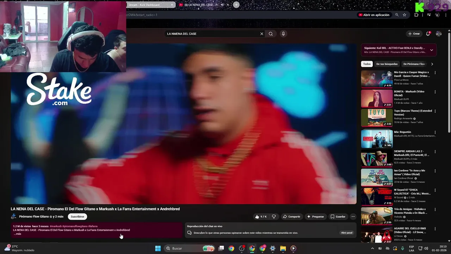Open W Sound 07 CHICA GALÁCTICA thumbnail
This screenshot has width=451, height=254.
[x=377, y=196]
